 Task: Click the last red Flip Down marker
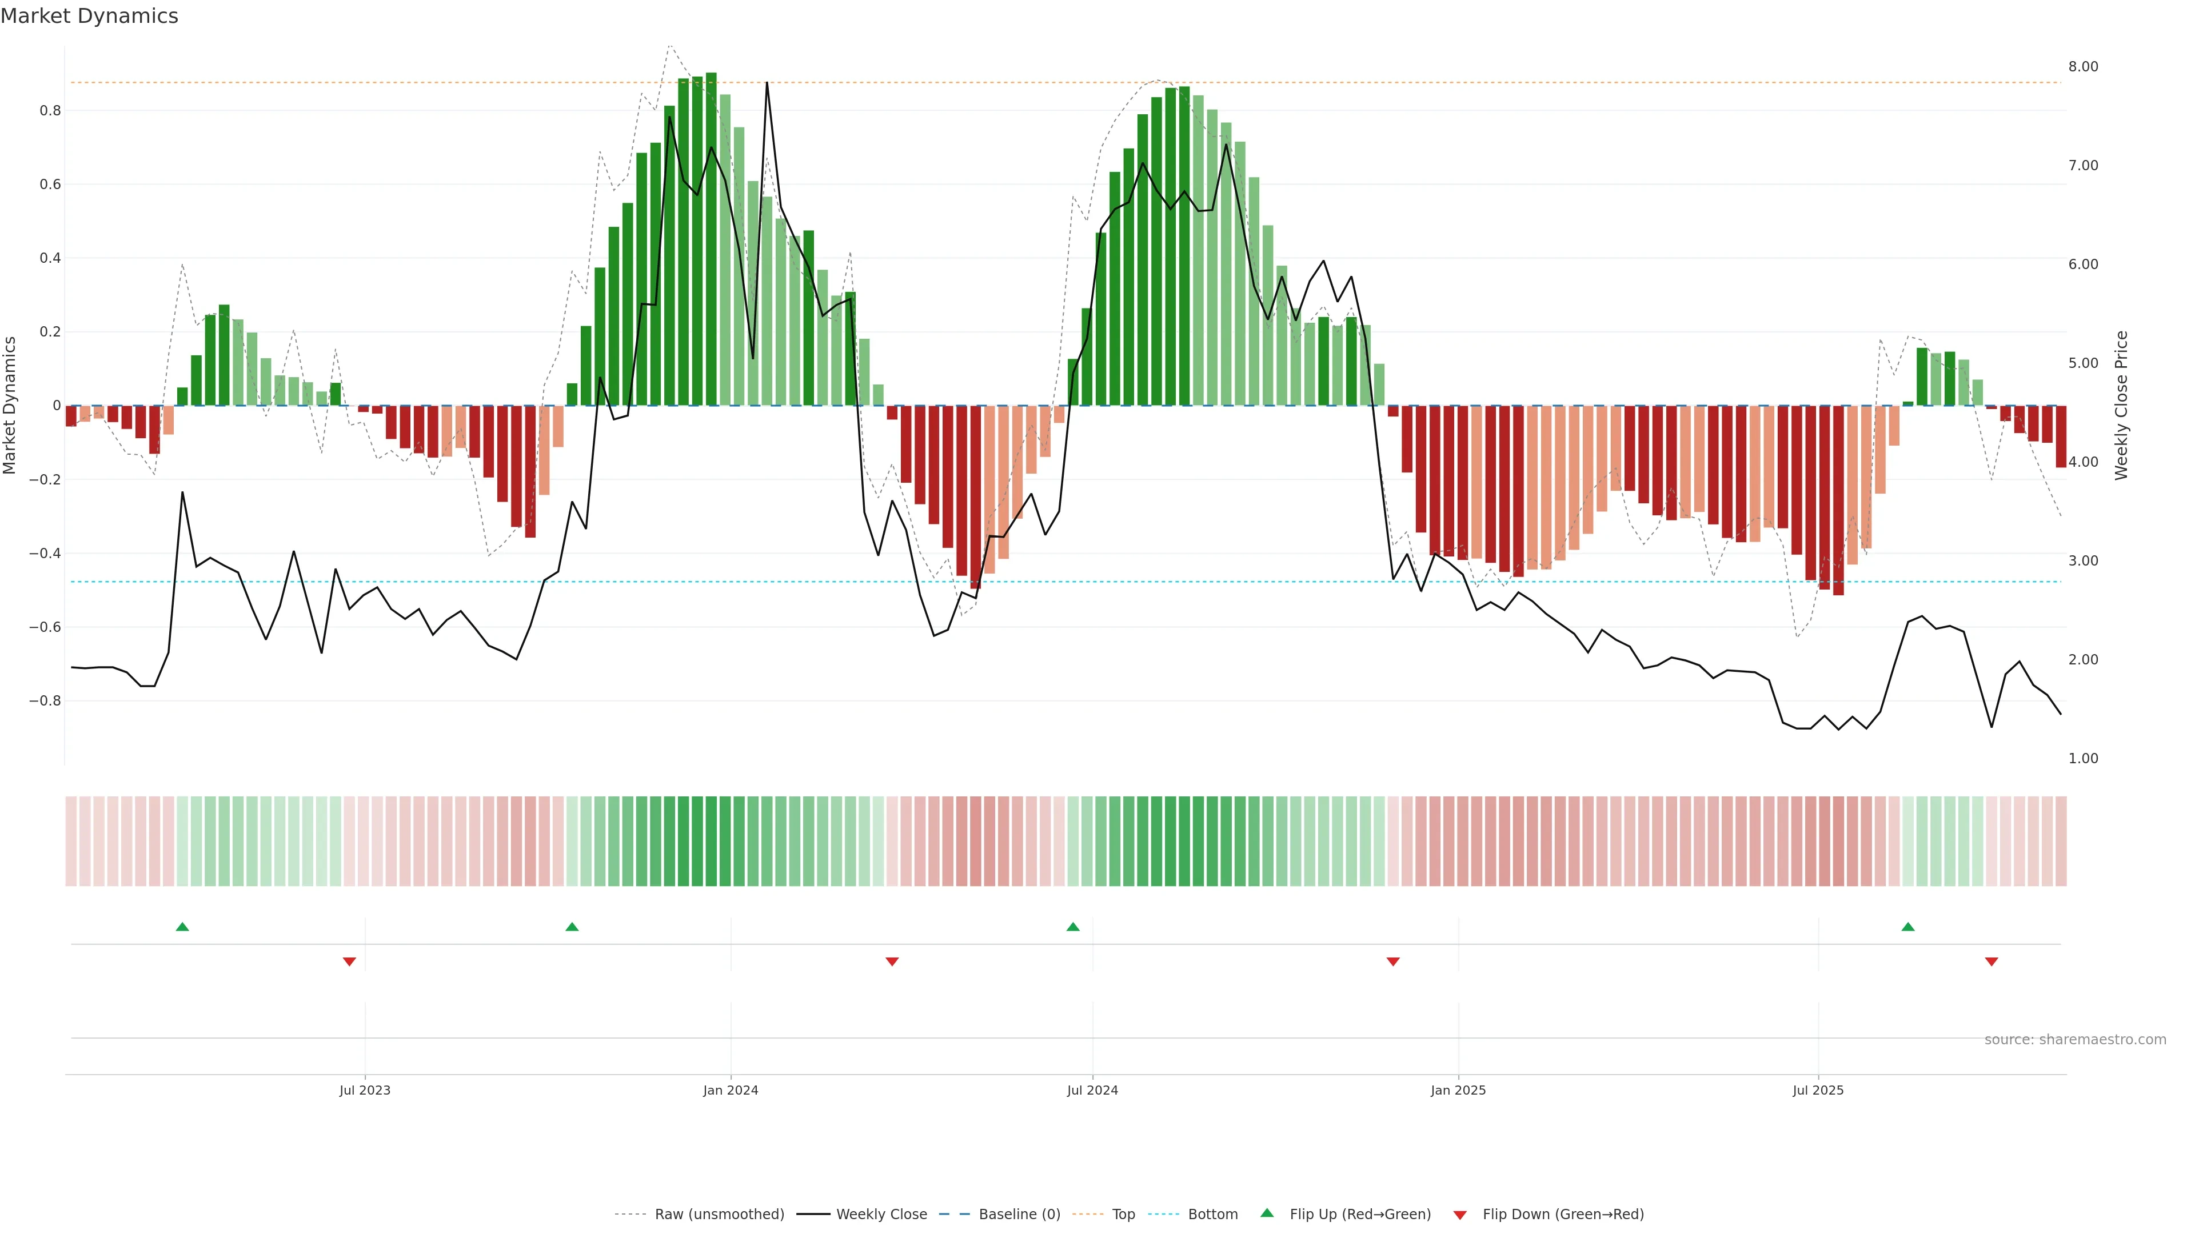tap(1992, 961)
